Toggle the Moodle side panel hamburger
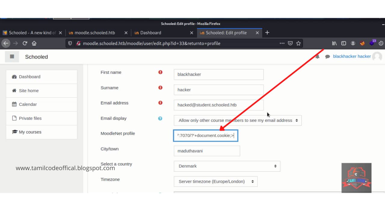This screenshot has width=385, height=216. [12, 56]
